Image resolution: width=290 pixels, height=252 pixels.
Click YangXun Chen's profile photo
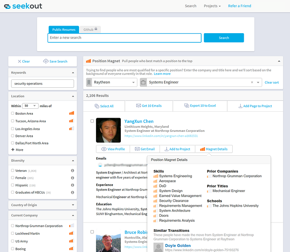pos(108,130)
